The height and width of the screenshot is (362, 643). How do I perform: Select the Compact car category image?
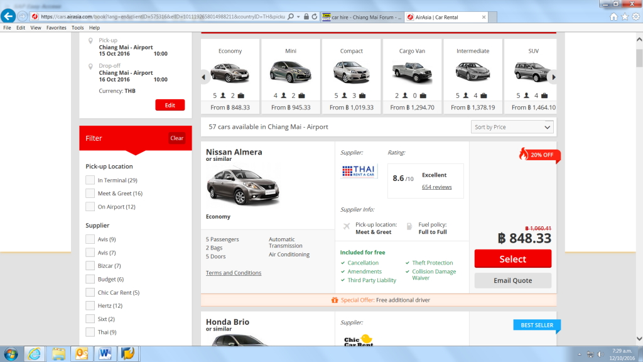click(x=352, y=72)
